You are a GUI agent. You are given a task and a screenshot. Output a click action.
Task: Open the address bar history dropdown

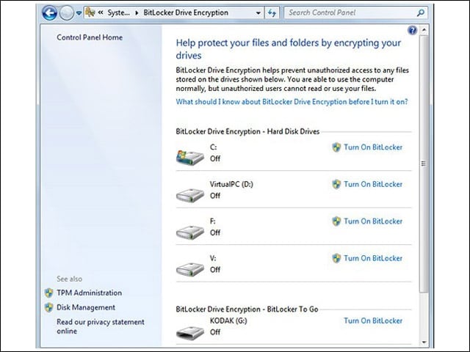tap(258, 13)
